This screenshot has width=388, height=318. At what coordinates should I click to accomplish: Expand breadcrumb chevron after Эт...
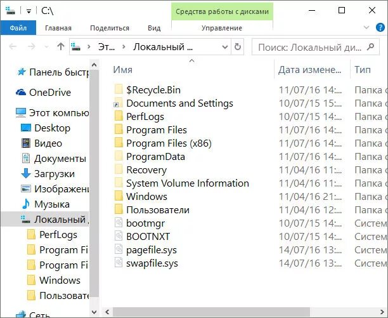pyautogui.click(x=124, y=46)
